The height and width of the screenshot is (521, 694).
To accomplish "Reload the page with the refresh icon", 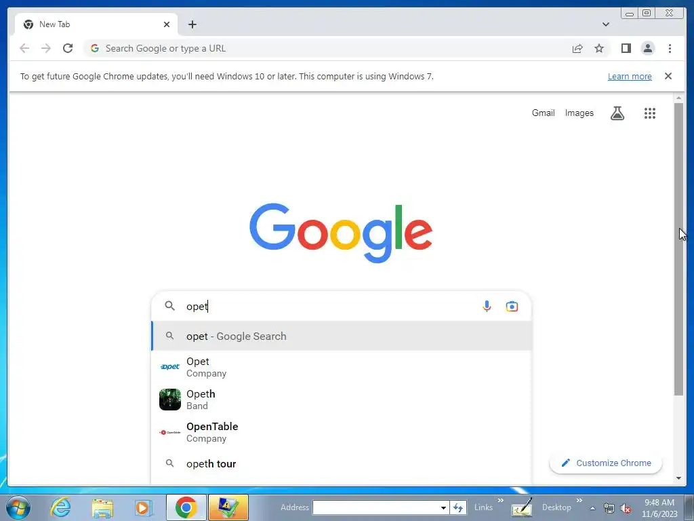I will click(68, 48).
